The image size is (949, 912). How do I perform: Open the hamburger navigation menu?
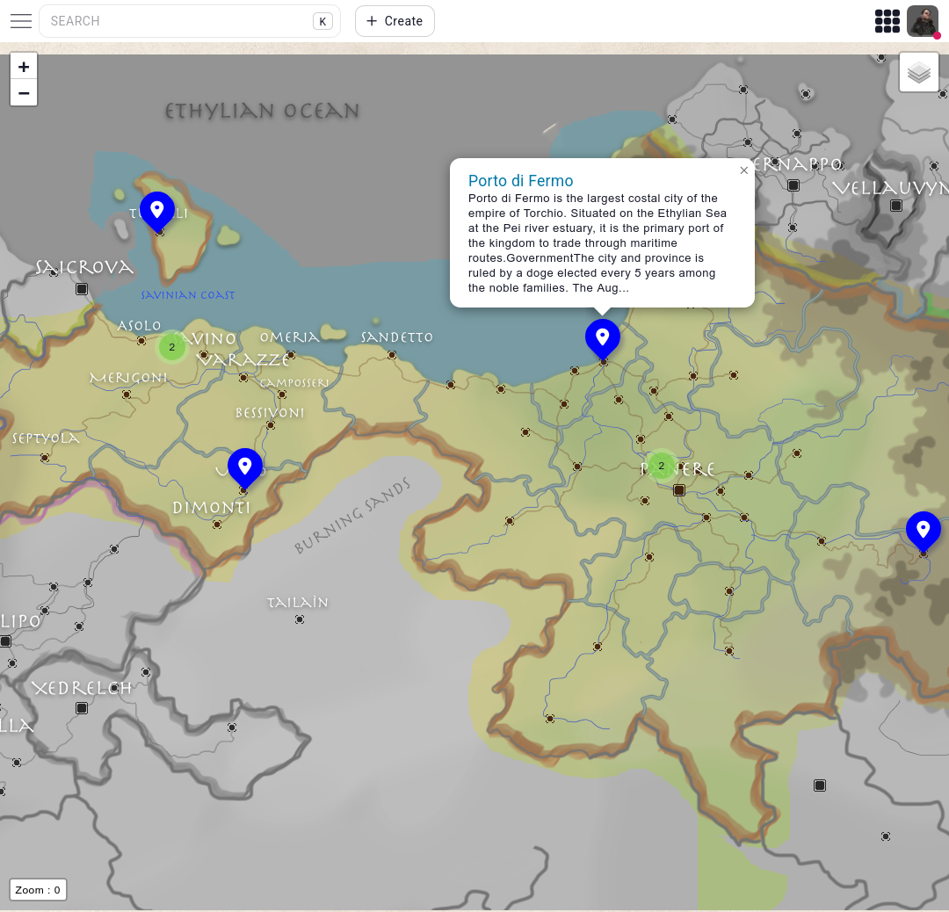pyautogui.click(x=21, y=21)
